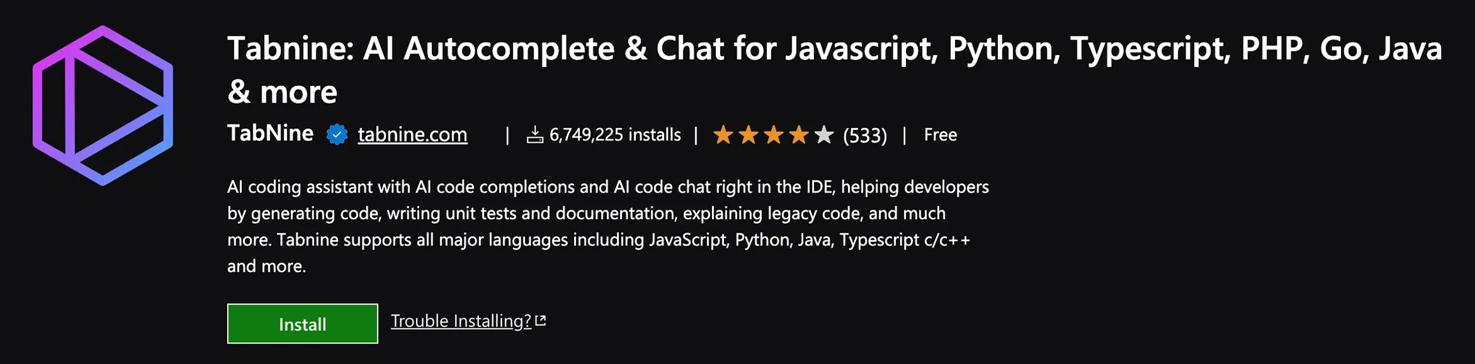Click the download icon beside installs count
Image resolution: width=1475 pixels, height=364 pixels.
pyautogui.click(x=535, y=135)
